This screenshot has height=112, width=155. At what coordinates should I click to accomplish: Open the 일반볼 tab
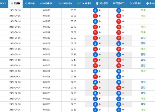(x=16, y=4)
